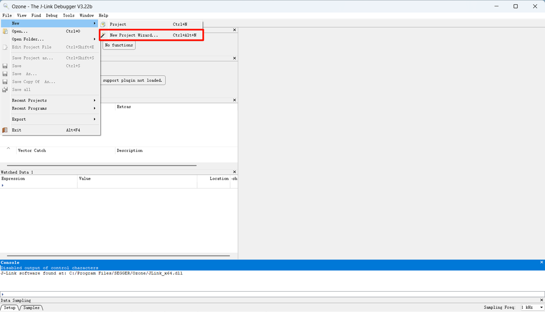Click the floppy disk icon beside Save

tap(5, 66)
